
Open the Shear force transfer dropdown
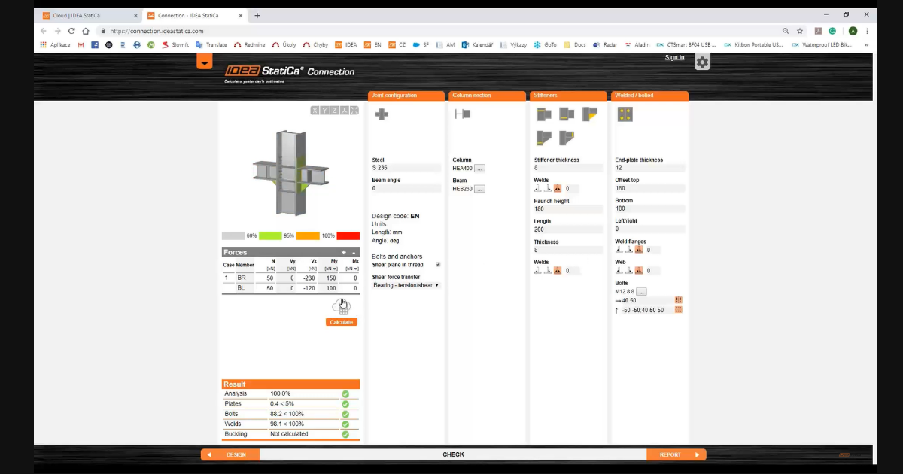[406, 285]
